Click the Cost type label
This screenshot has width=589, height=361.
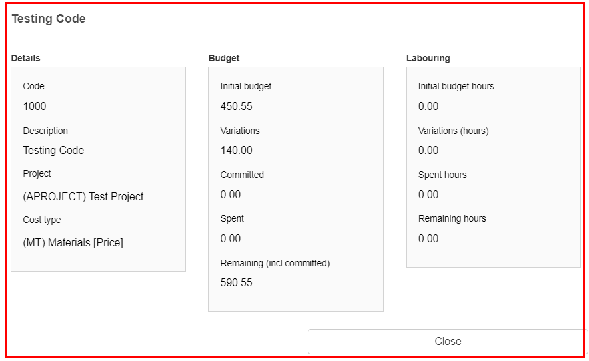[x=42, y=220]
